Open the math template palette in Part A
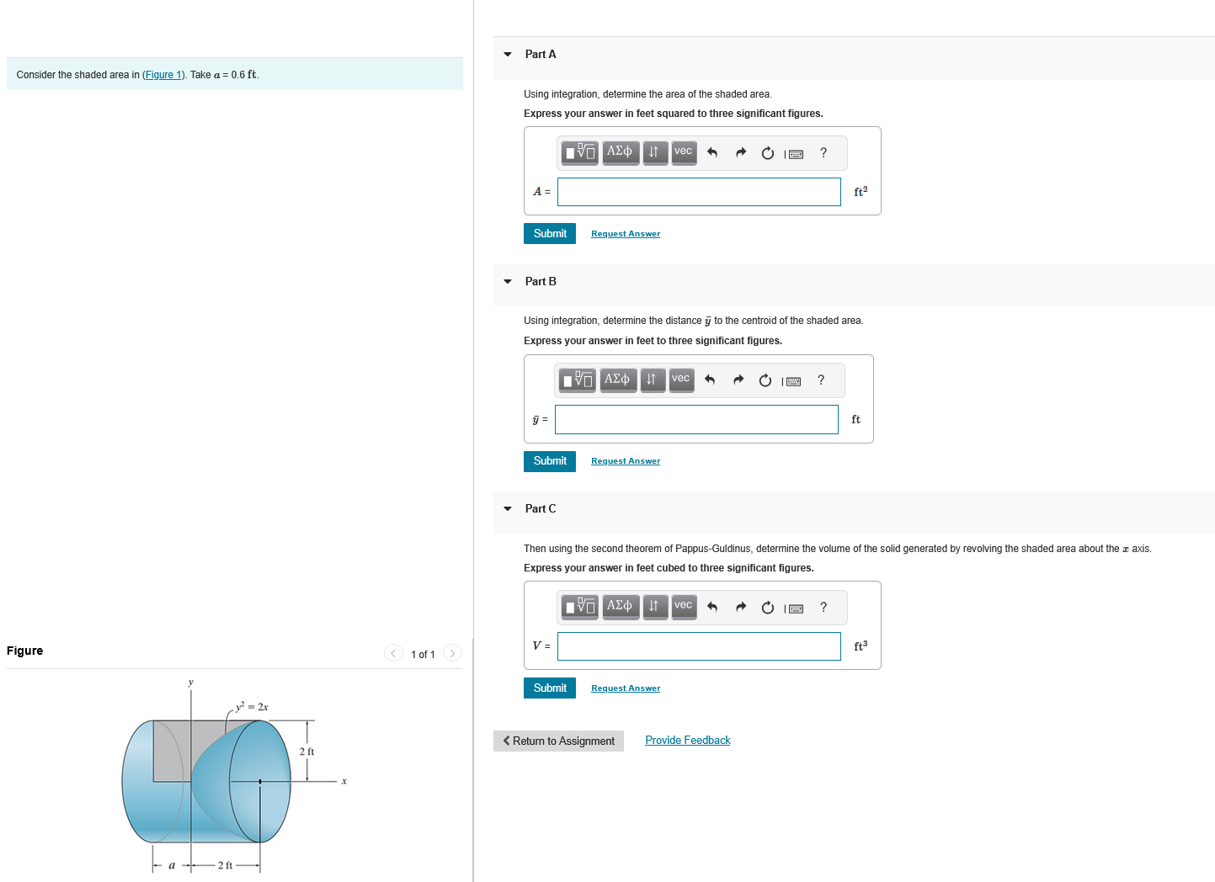1215x882 pixels. tap(579, 152)
